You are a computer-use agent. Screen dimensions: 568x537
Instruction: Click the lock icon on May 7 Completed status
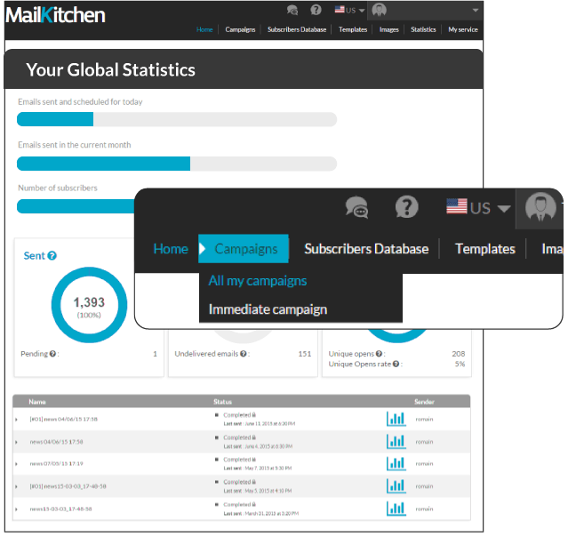tap(254, 460)
